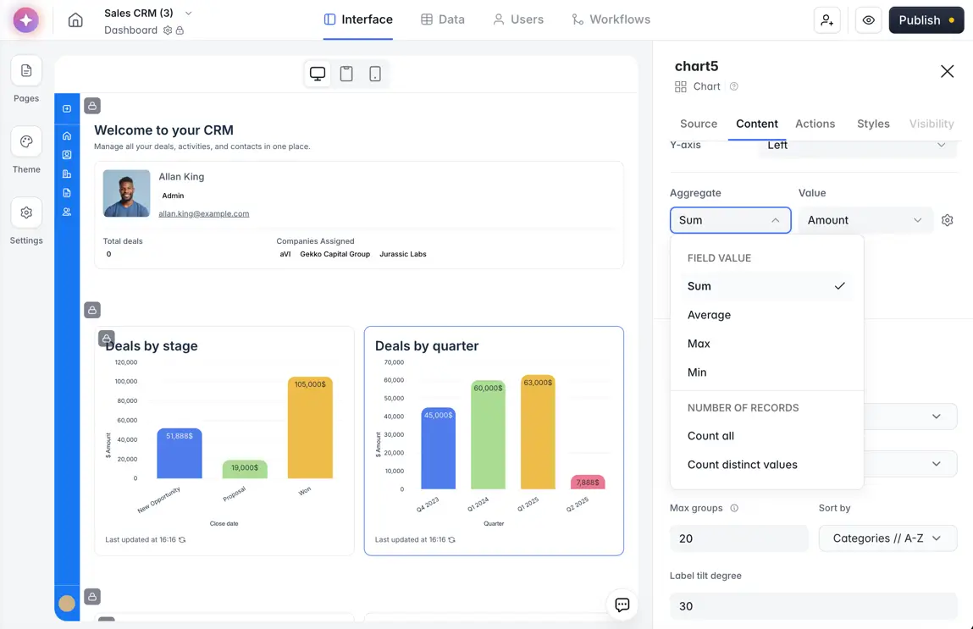Click the Q1 2025 bar labeled 63,000$

(x=538, y=432)
